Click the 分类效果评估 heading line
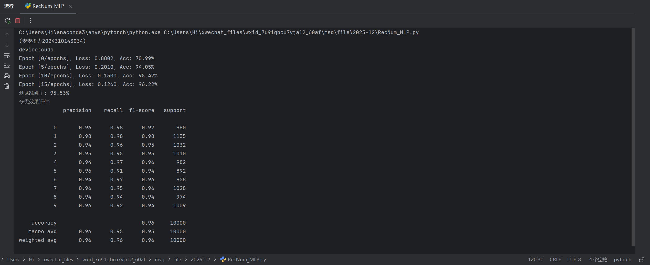The height and width of the screenshot is (265, 650). 35,102
